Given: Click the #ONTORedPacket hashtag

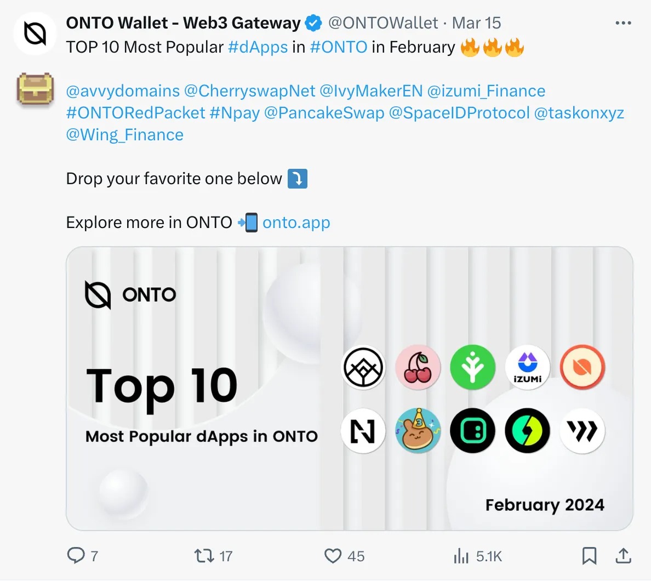Looking at the screenshot, I should tap(135, 113).
